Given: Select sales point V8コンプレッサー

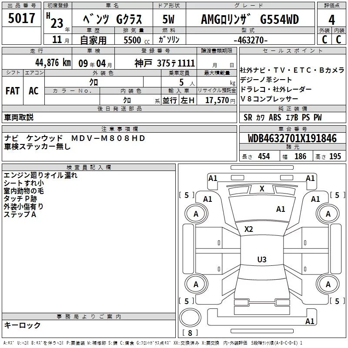Looking at the screenshot, I should click(x=269, y=99).
